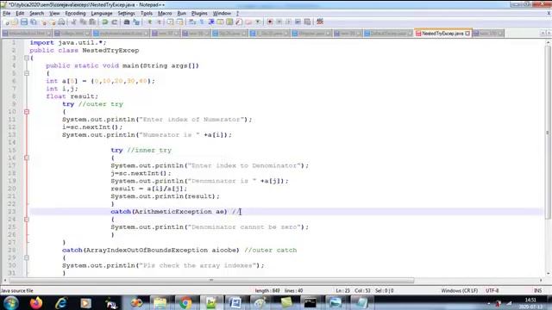Open the Language menu
The width and height of the screenshot is (552, 310).
[x=102, y=14]
